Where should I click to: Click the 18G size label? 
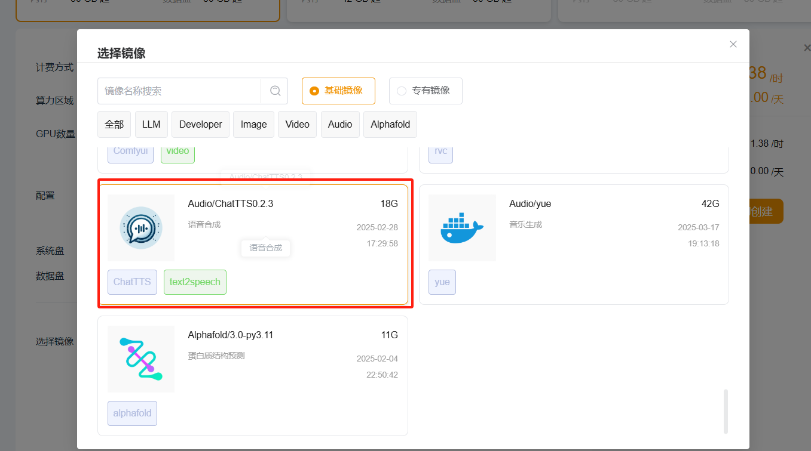pyautogui.click(x=389, y=204)
